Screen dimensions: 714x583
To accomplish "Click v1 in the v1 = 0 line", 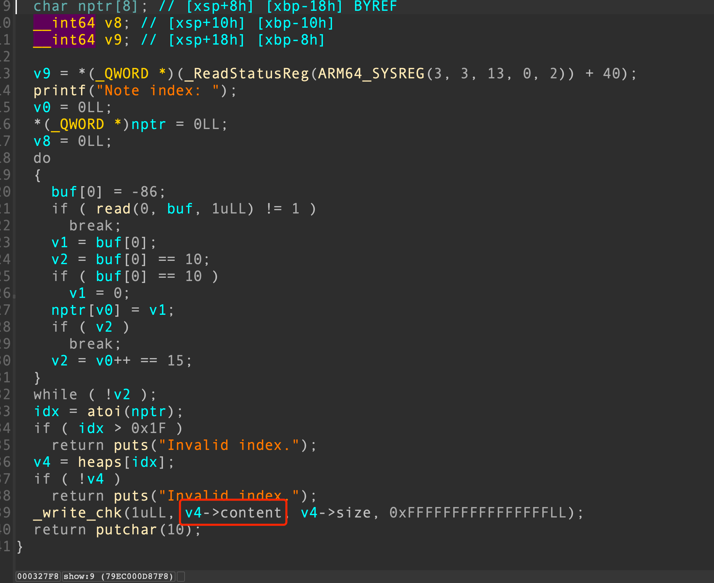I will tap(78, 293).
